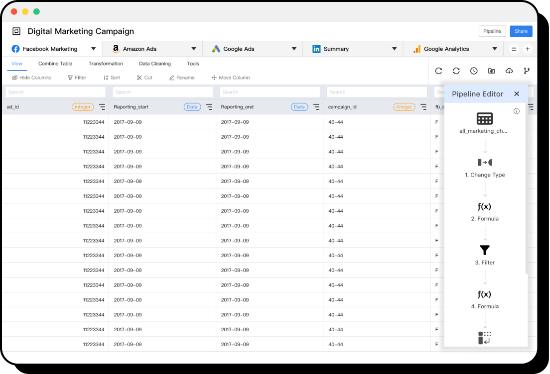Image resolution: width=550 pixels, height=374 pixels.
Task: Open the Data Cleaning tab
Action: (x=154, y=64)
